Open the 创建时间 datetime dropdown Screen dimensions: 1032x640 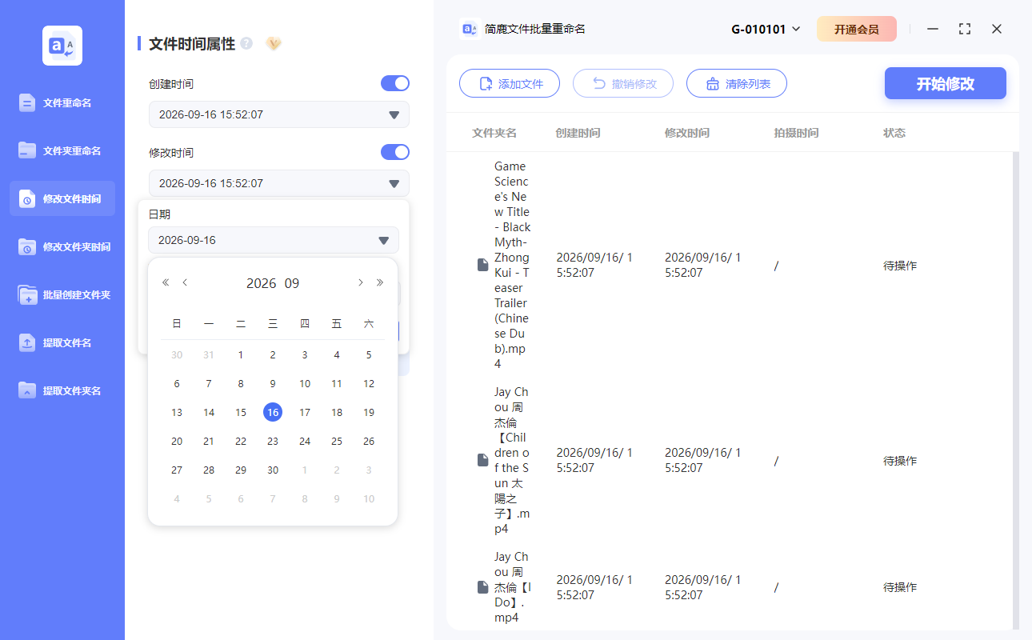[x=279, y=114]
